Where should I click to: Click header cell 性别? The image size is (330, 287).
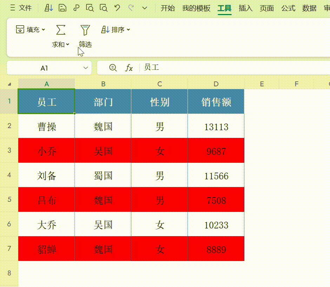click(159, 101)
